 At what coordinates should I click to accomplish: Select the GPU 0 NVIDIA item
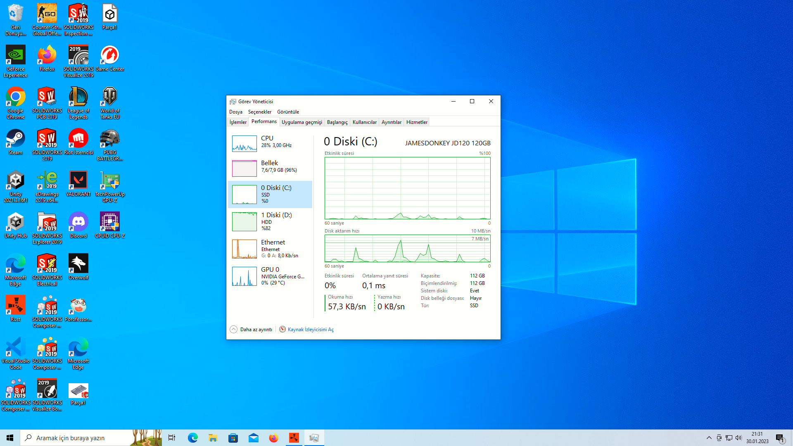point(270,276)
